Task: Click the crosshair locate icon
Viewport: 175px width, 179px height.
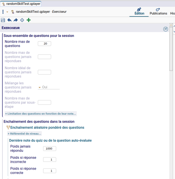Action: click(x=22, y=20)
